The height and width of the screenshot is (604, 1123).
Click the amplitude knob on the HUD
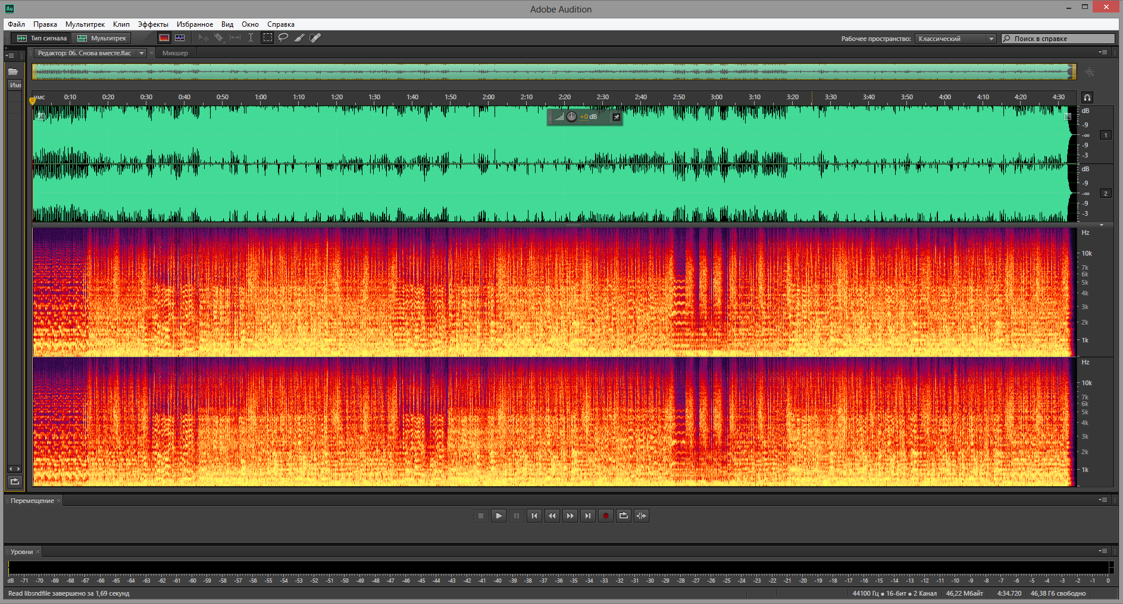pyautogui.click(x=571, y=117)
